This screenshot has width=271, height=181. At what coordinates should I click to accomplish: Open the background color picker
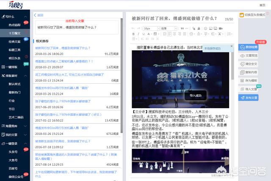click(x=156, y=34)
